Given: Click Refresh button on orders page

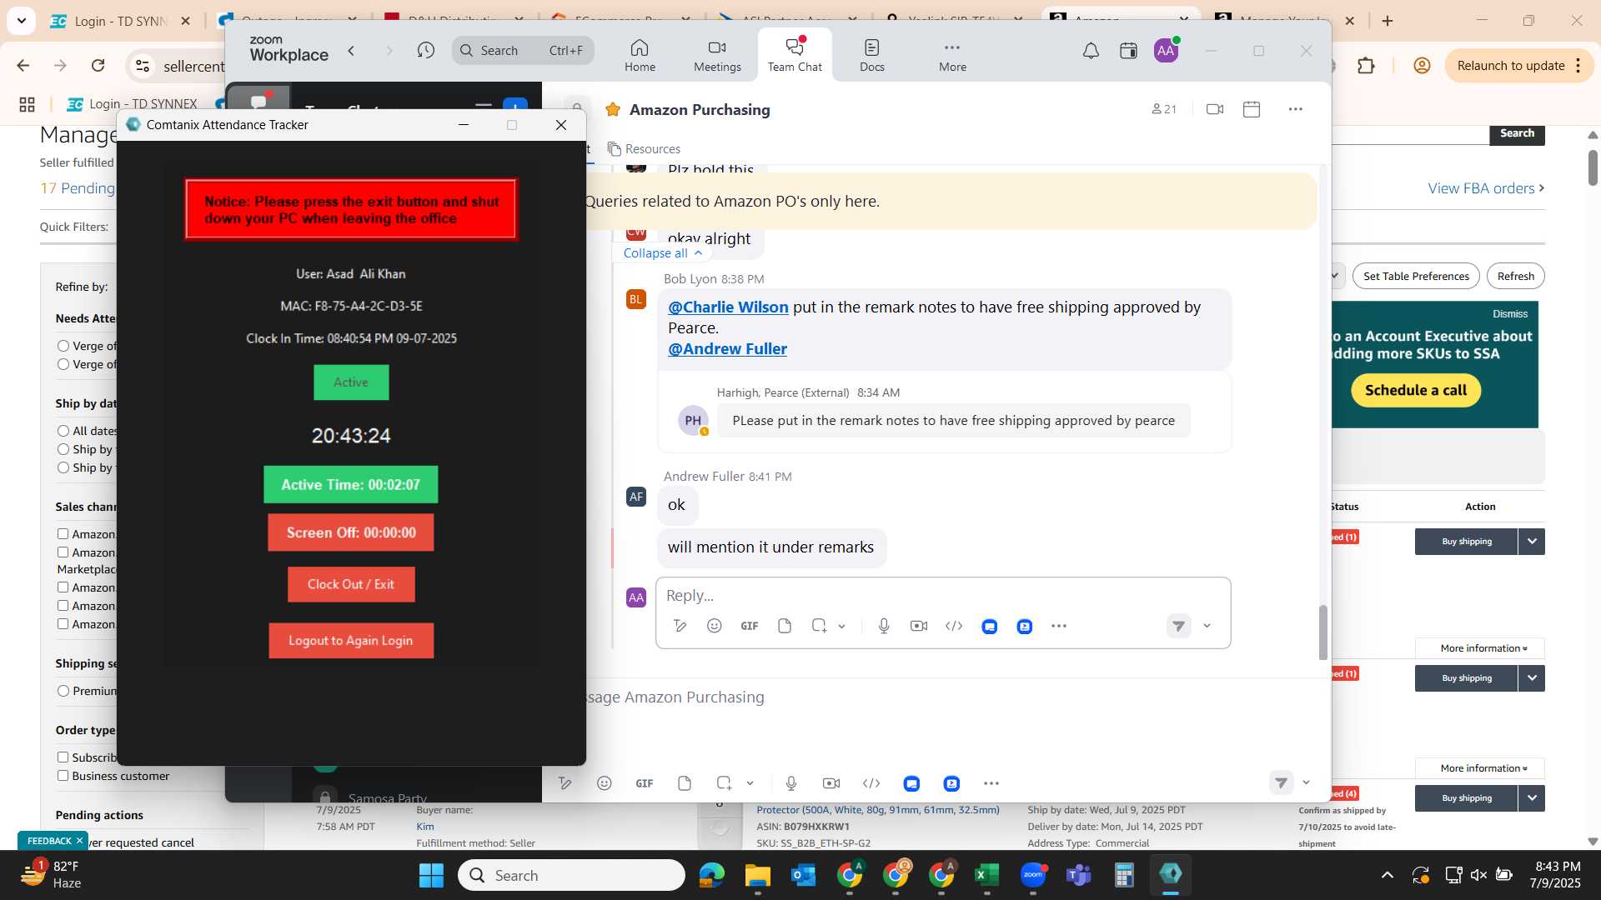Looking at the screenshot, I should (x=1515, y=276).
